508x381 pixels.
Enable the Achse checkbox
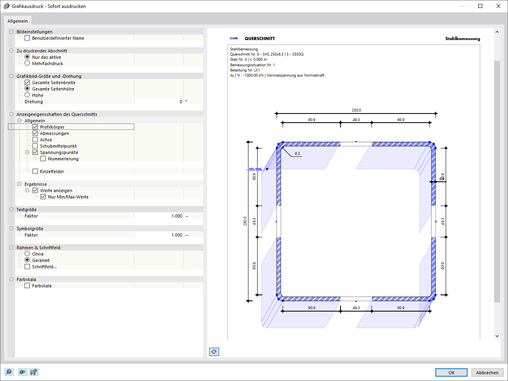35,140
